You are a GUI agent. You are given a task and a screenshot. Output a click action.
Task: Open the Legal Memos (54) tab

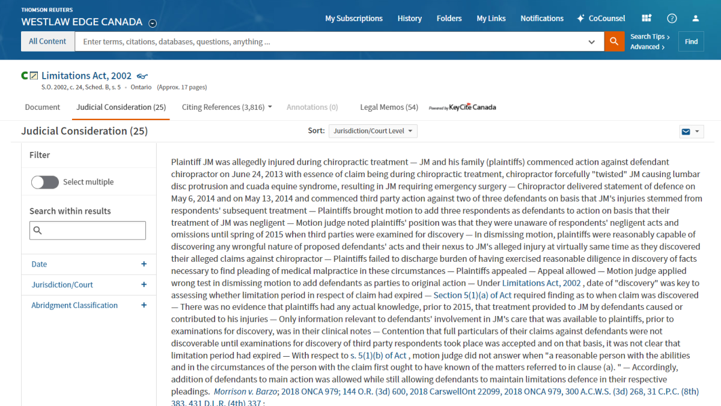(x=389, y=108)
